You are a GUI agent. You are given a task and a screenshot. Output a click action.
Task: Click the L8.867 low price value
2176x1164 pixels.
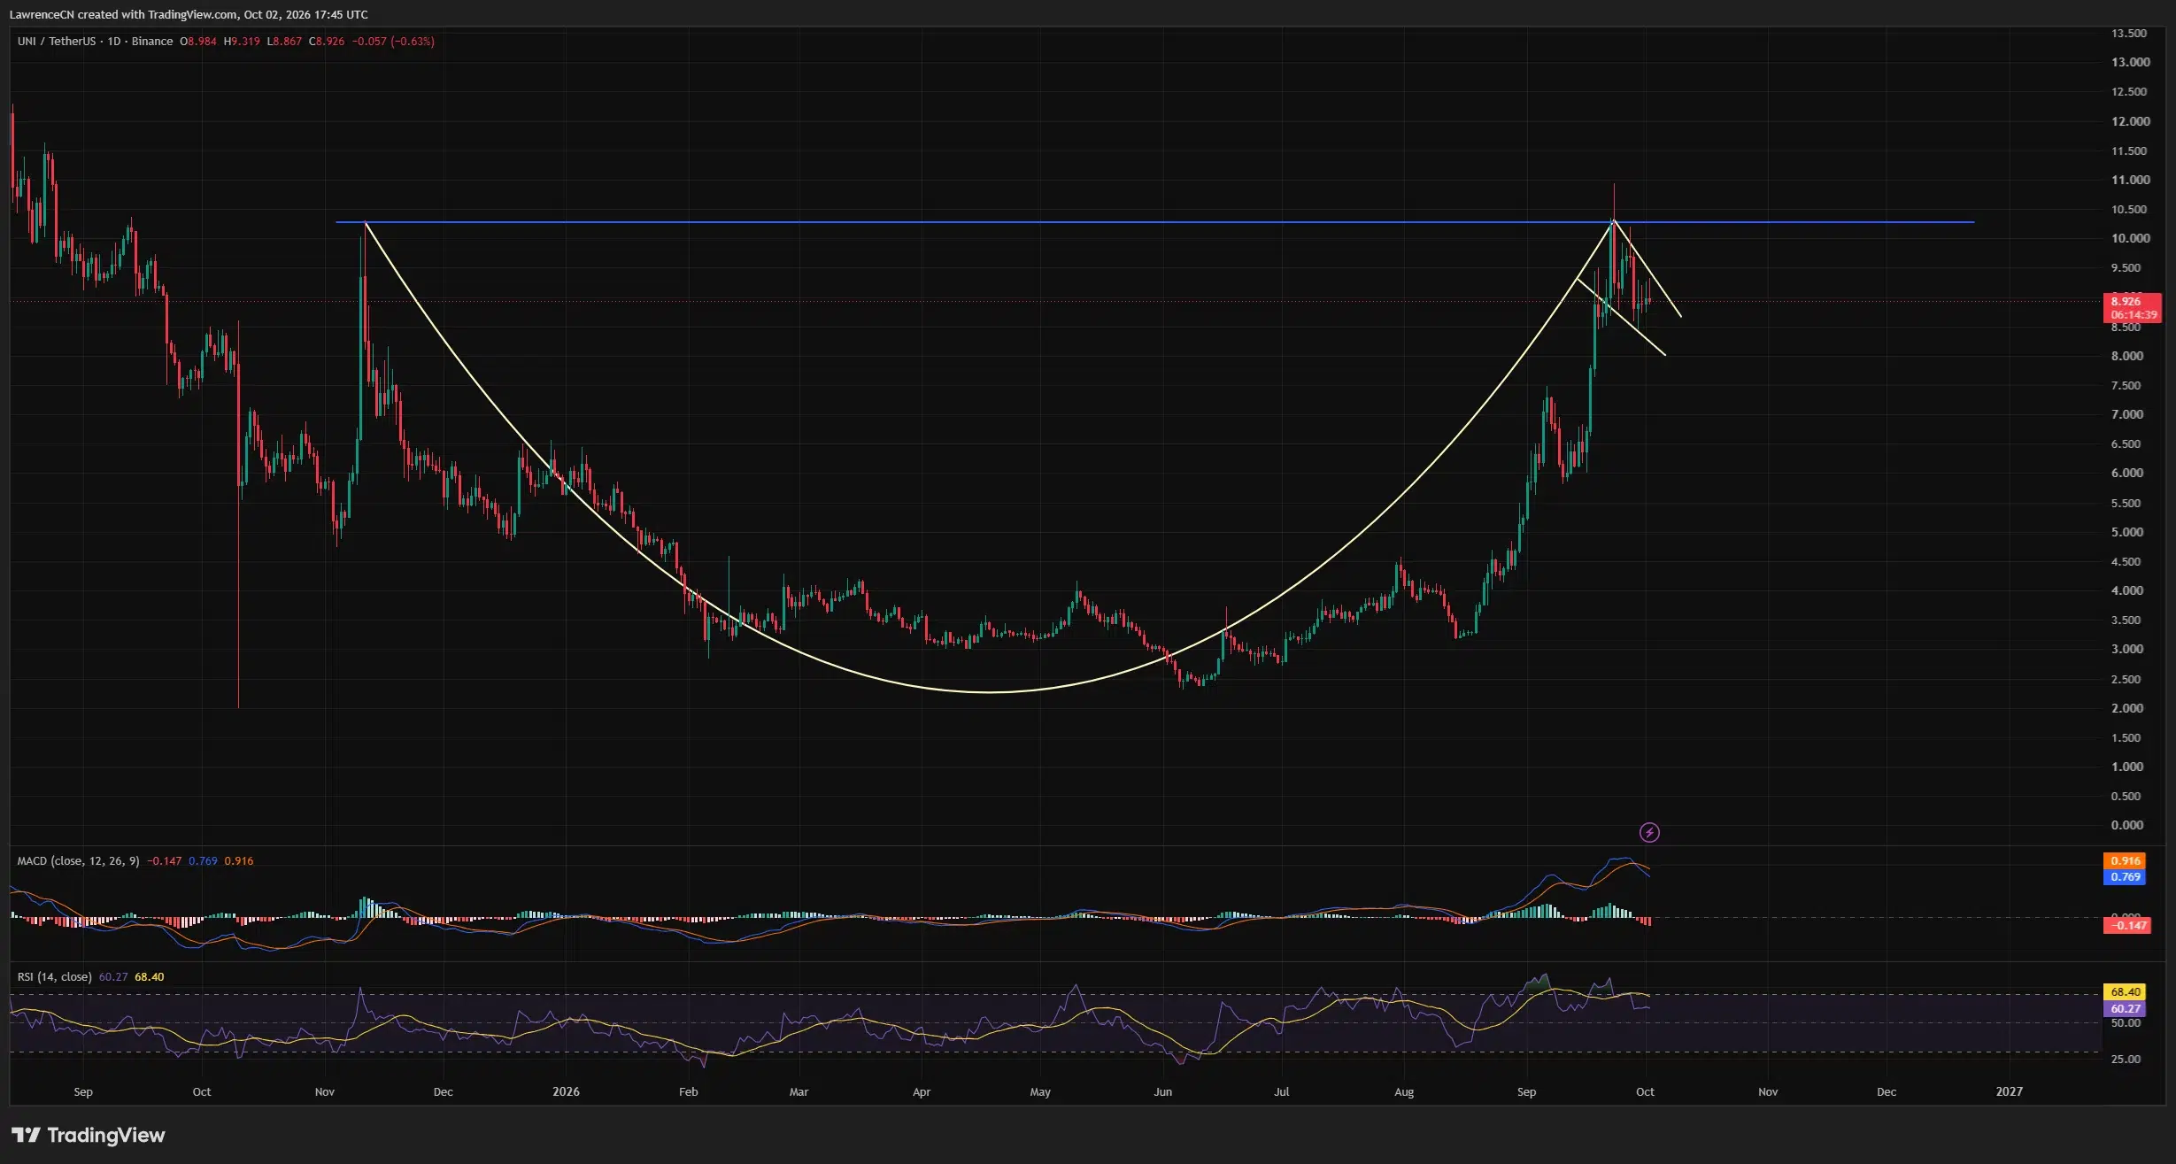pos(284,42)
